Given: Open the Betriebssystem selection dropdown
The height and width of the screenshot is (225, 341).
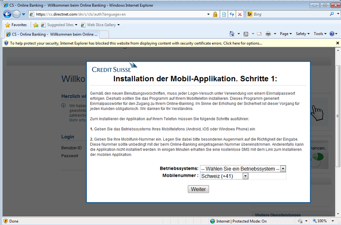Looking at the screenshot, I should click(243, 169).
